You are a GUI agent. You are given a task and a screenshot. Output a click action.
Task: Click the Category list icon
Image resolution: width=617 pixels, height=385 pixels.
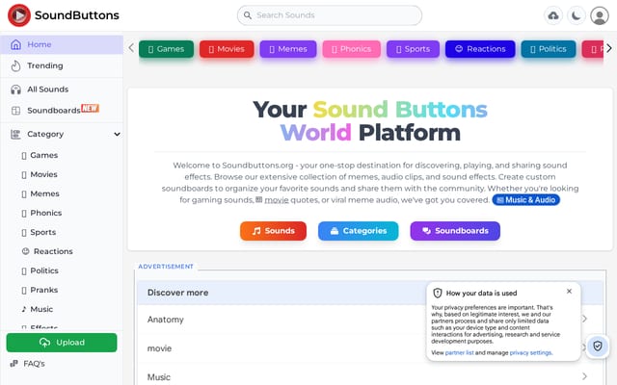coord(15,135)
